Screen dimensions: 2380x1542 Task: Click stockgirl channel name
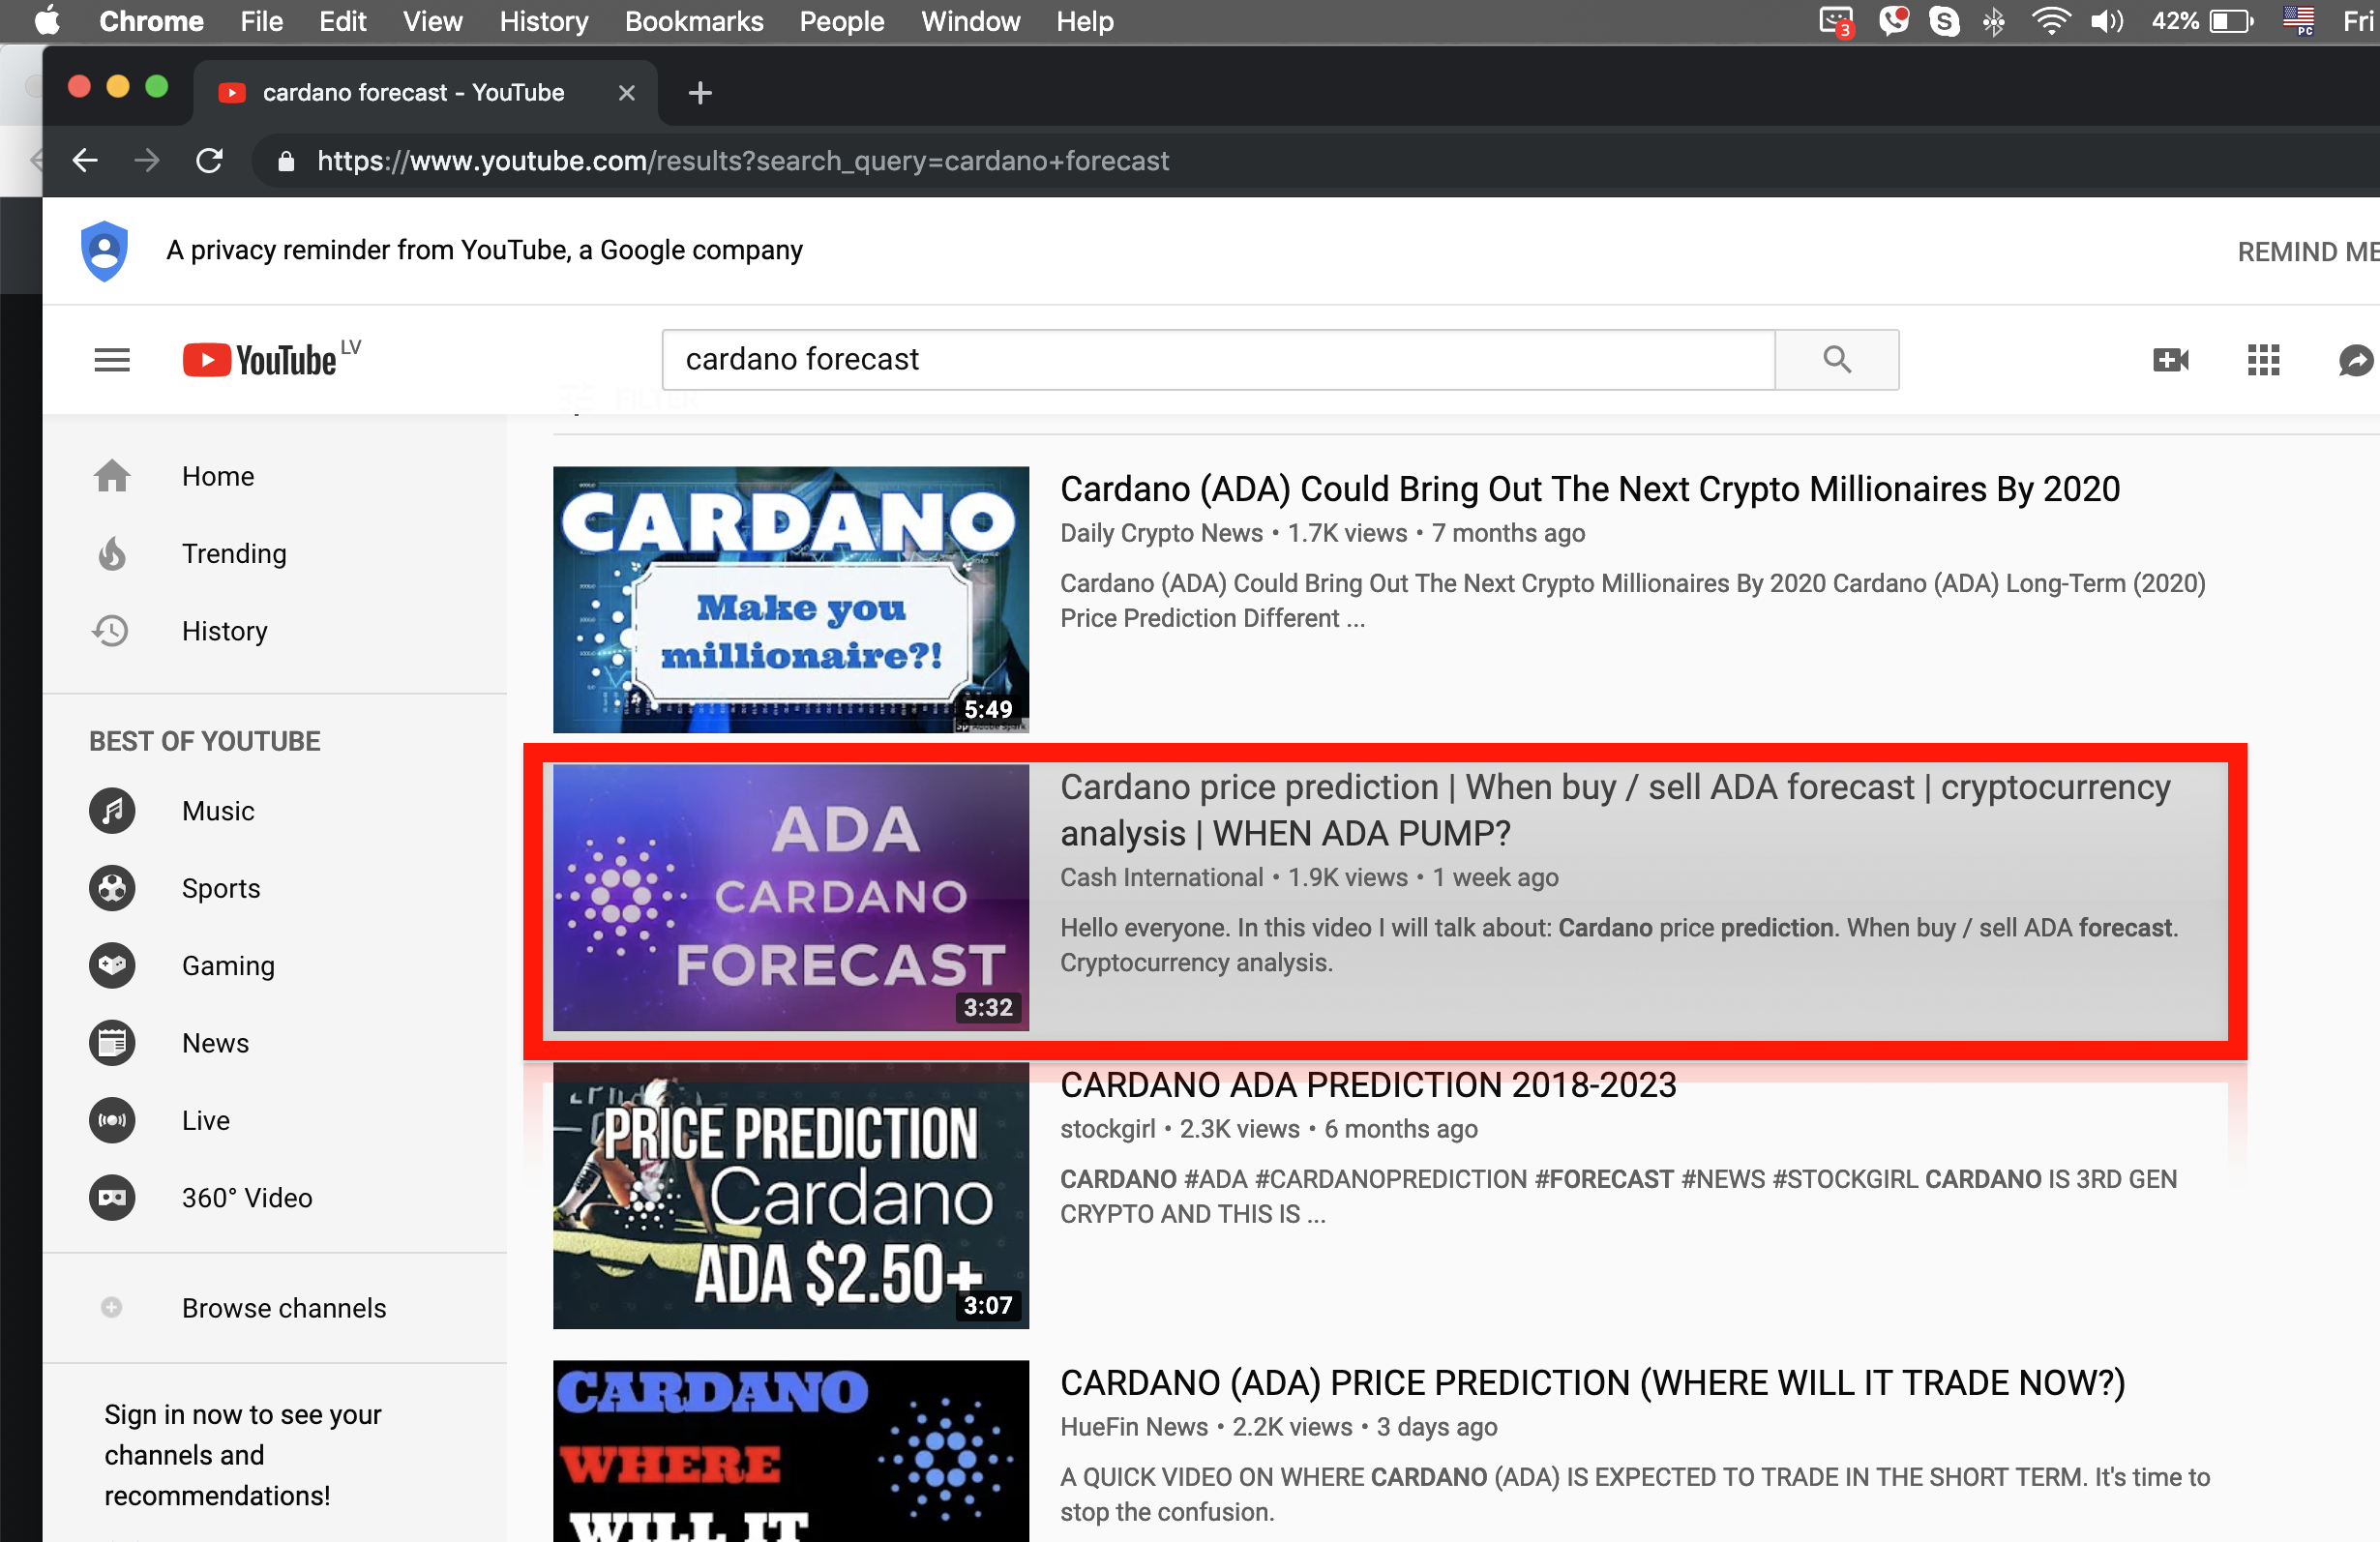[1107, 1129]
